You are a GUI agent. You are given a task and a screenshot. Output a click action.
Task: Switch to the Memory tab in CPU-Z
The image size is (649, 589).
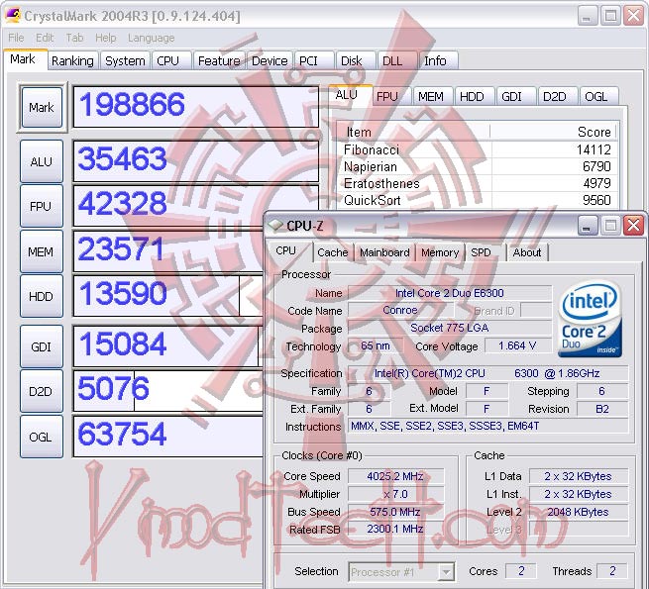pyautogui.click(x=440, y=252)
